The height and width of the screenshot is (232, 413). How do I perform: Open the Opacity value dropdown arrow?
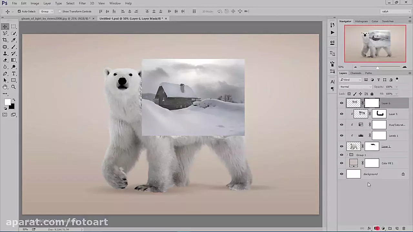397,87
